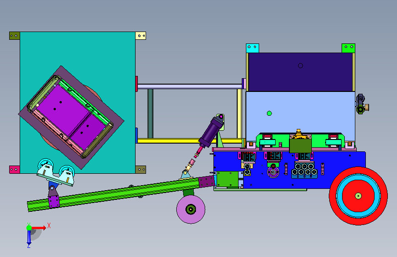
Task: Click the pink corner bracket on teal panel
Action: [15, 170]
